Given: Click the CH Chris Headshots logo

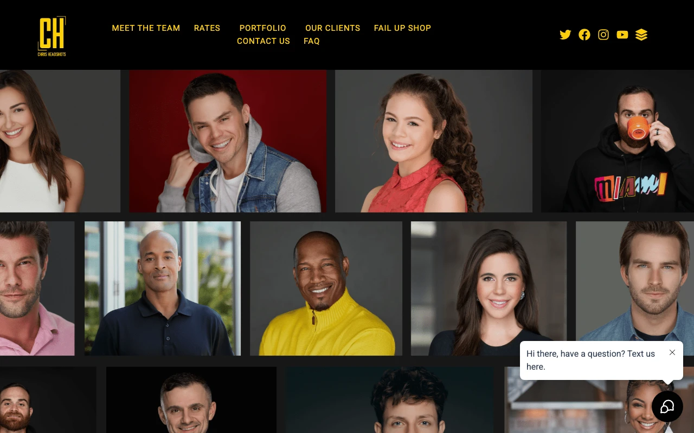Looking at the screenshot, I should pos(52,36).
